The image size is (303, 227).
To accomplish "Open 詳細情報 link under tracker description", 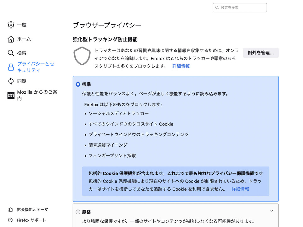I will (x=181, y=66).
